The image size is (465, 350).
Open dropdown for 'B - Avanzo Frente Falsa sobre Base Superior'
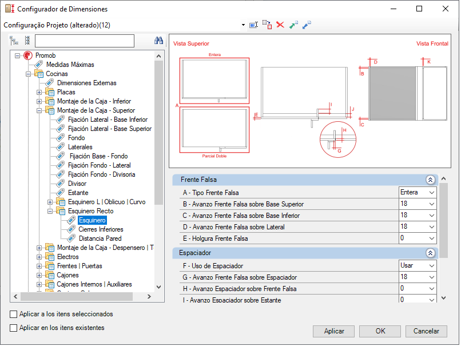432,204
